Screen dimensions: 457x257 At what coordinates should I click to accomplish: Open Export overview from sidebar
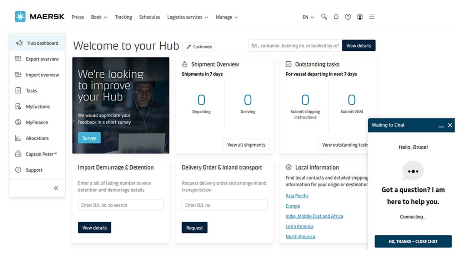tap(42, 59)
